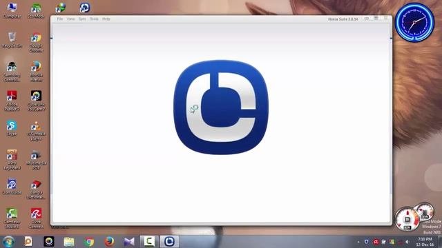This screenshot has width=442, height=248.
Task: Select the Computer desktop icon
Action: pyautogui.click(x=12, y=10)
